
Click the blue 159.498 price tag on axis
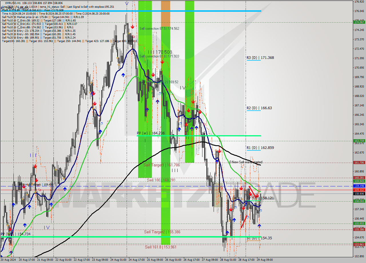359,186
